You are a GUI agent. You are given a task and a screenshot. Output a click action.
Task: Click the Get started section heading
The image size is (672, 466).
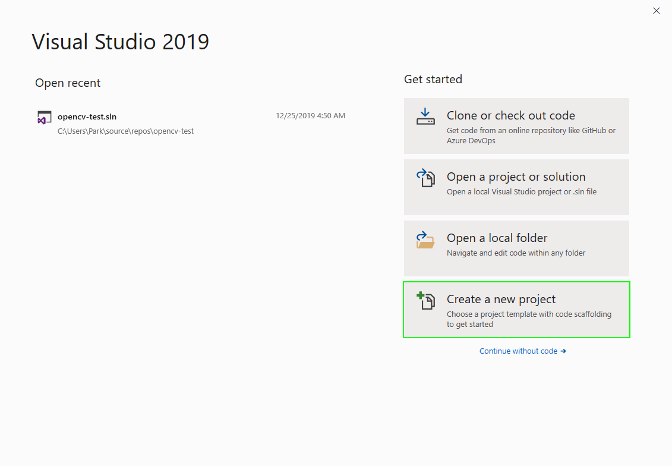433,79
